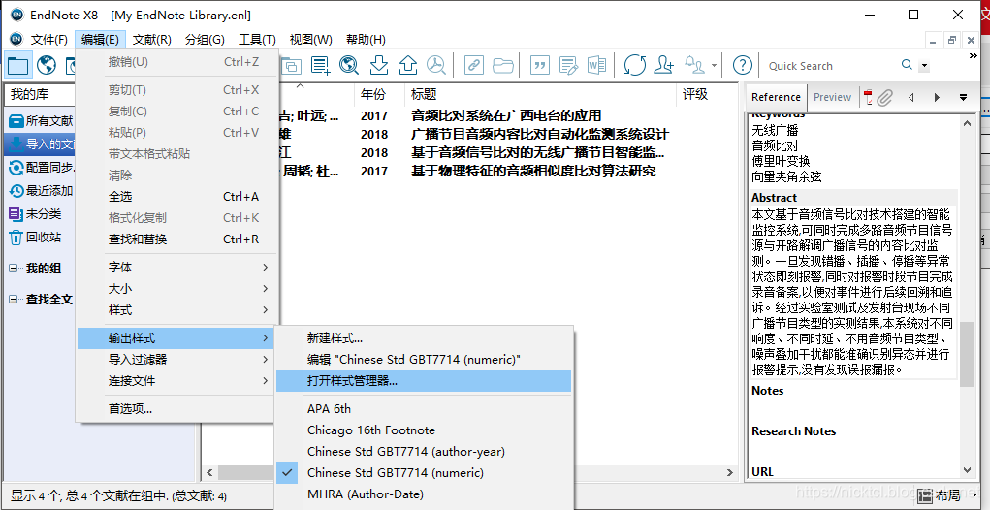Expand toolbar overflow chevron
Viewport: 990px width, 510px height.
(973, 56)
